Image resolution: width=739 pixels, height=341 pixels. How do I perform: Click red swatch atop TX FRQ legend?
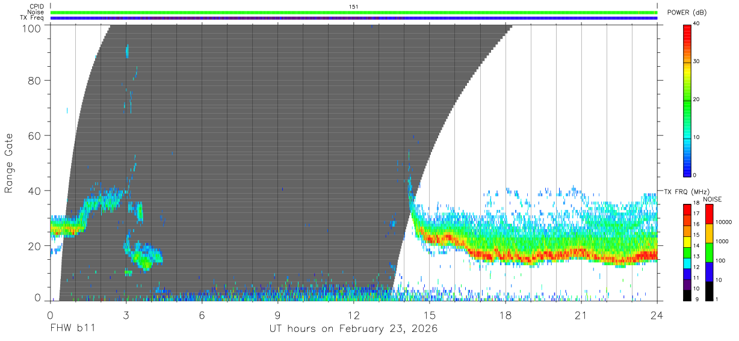(688, 209)
